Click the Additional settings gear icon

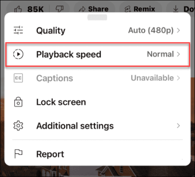pyautogui.click(x=18, y=126)
